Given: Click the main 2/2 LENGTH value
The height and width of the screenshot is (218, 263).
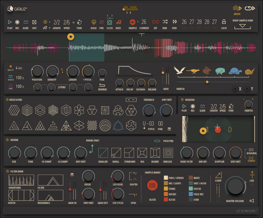Looking at the screenshot, I should pos(57,22).
